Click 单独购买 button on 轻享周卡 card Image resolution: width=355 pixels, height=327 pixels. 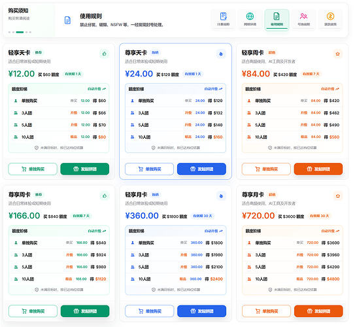pos(266,169)
